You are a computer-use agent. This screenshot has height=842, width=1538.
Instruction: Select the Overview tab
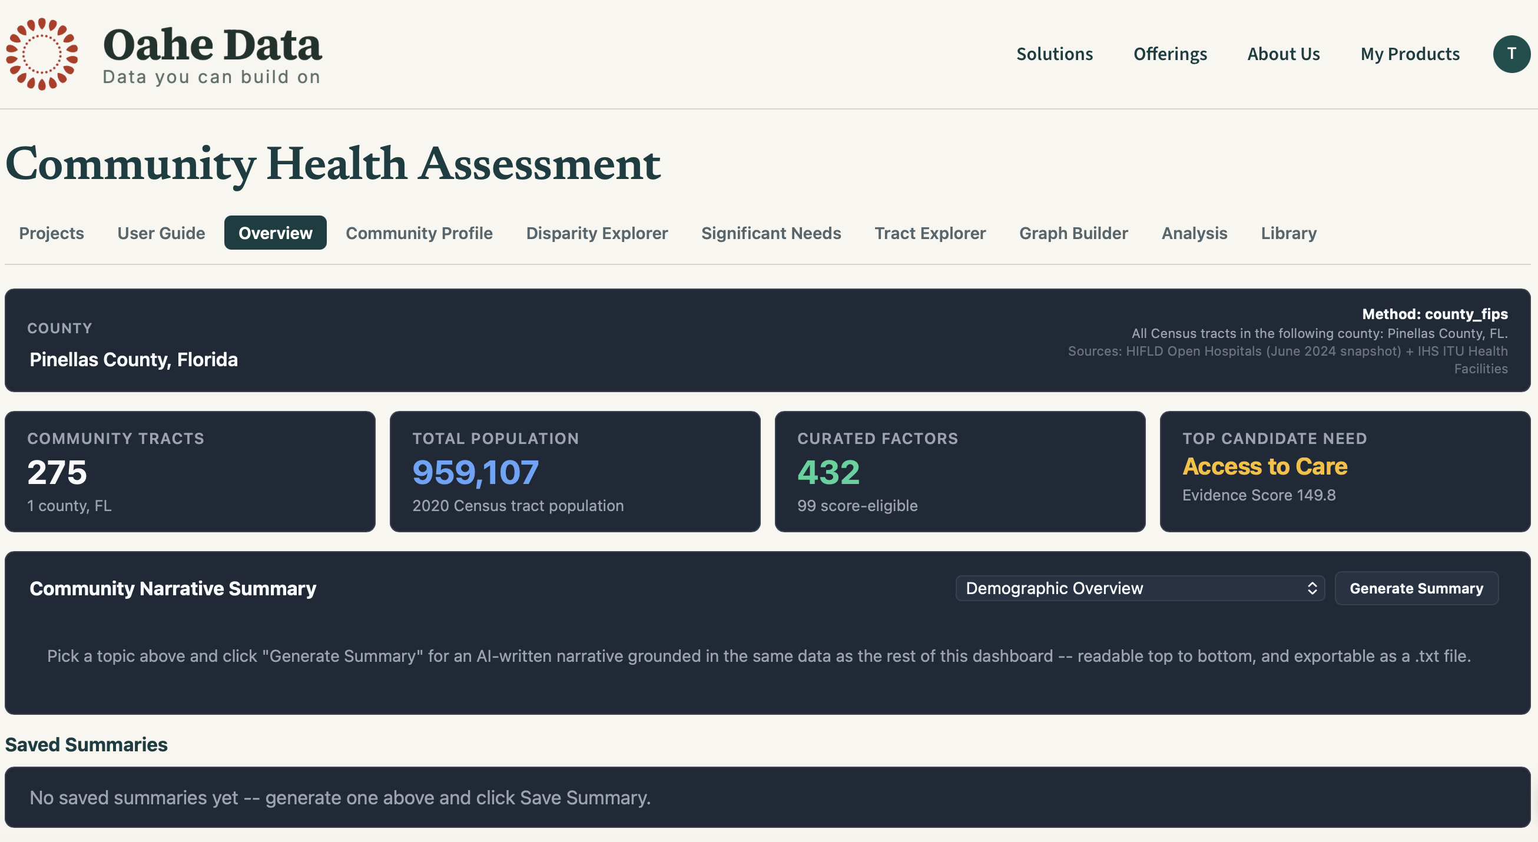275,233
